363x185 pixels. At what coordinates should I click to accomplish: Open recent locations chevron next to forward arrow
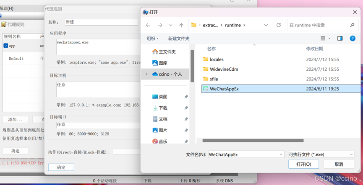[x=171, y=25]
